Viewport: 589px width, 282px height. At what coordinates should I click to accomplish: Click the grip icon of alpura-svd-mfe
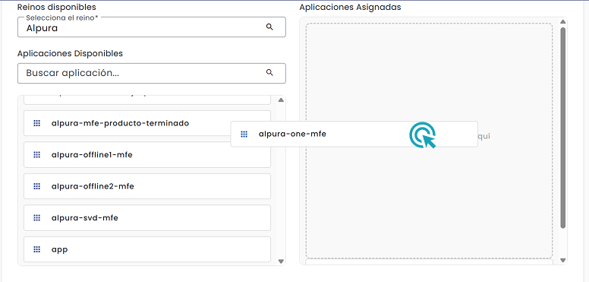point(36,217)
